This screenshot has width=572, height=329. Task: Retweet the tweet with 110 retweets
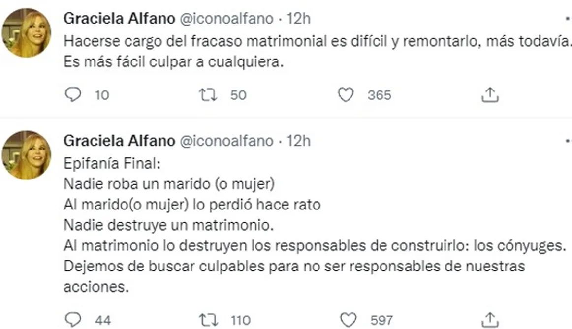pos(208,320)
